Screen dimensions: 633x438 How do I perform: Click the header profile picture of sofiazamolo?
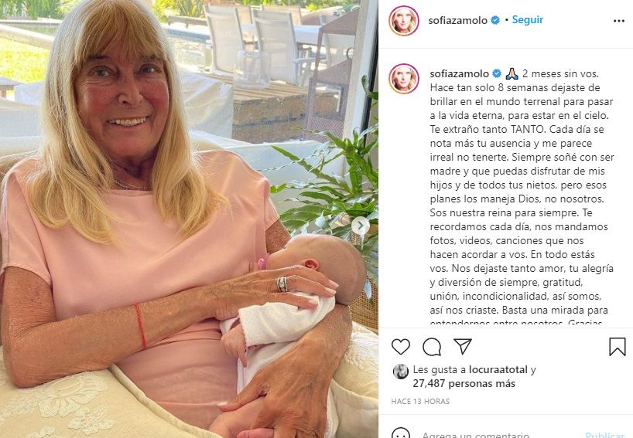[404, 21]
